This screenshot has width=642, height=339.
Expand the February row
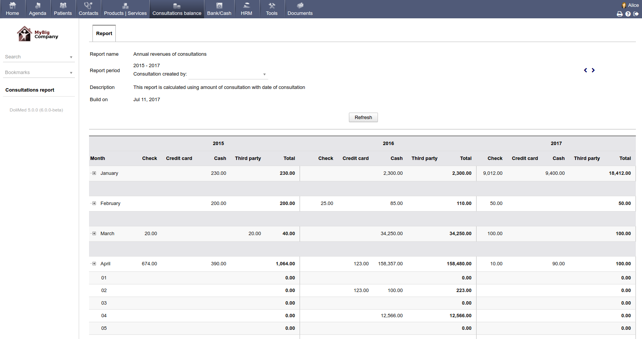(94, 203)
